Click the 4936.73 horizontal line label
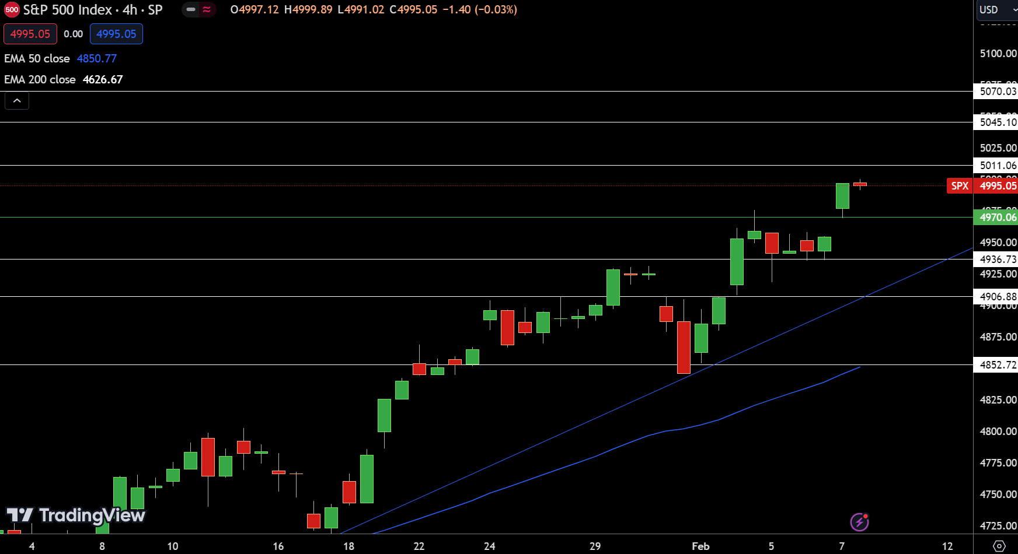This screenshot has height=554, width=1018. point(996,260)
